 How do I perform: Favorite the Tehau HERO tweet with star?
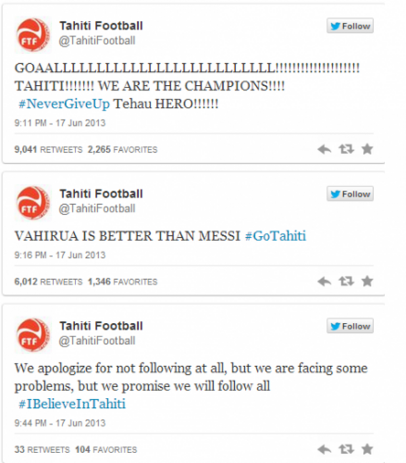367,149
